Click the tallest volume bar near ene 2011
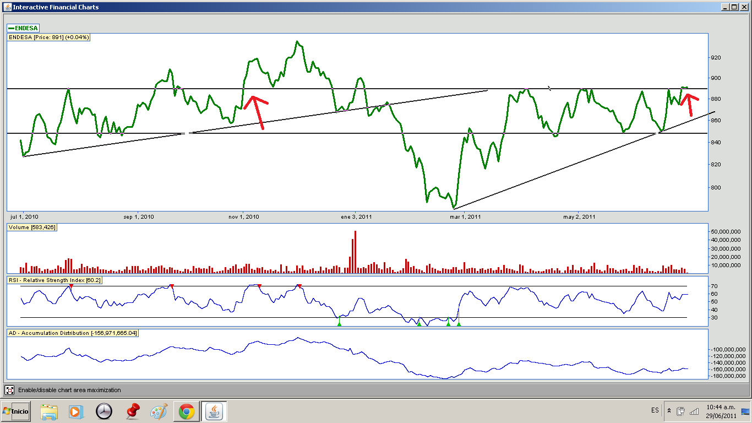The height and width of the screenshot is (423, 752). pos(355,252)
